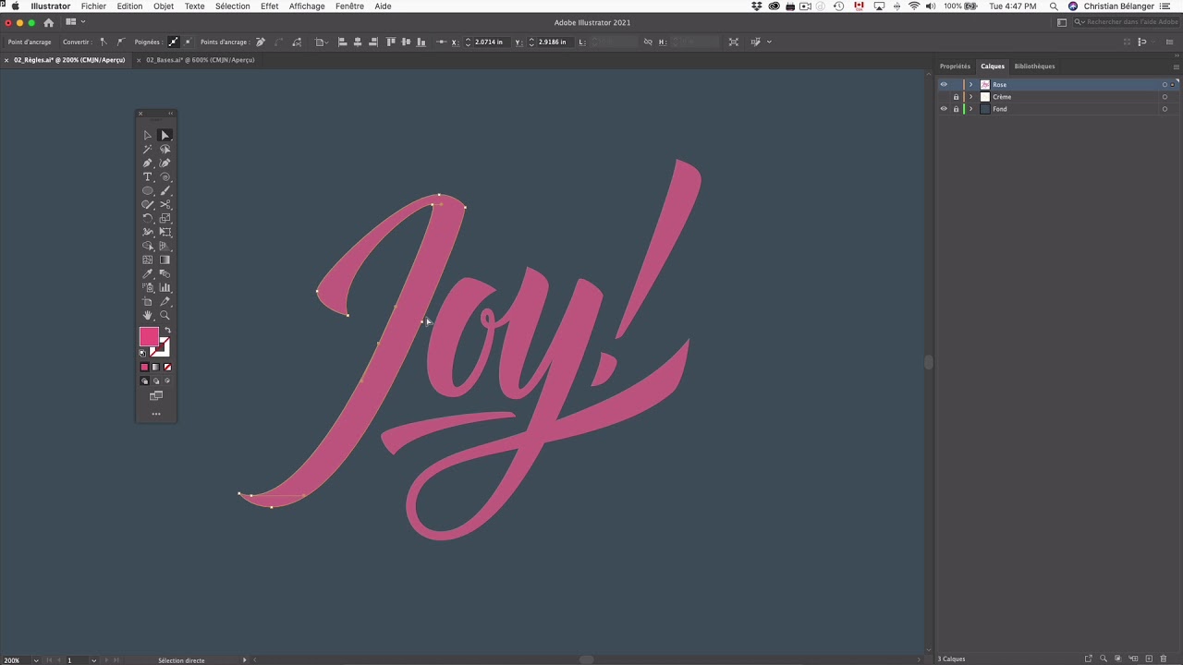Hide the Rose layer
The image size is (1183, 665).
pyautogui.click(x=944, y=84)
